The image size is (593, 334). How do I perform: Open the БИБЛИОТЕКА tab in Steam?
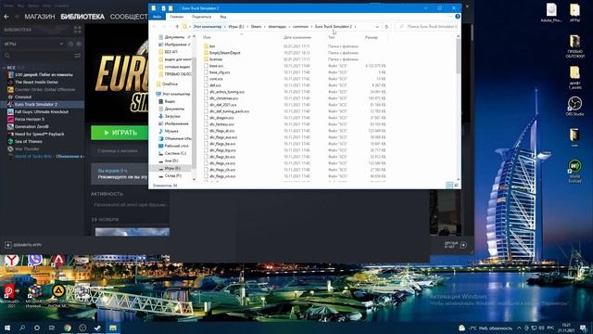click(82, 17)
